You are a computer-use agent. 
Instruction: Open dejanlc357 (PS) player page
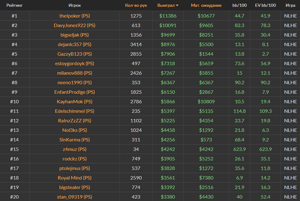(x=75, y=44)
